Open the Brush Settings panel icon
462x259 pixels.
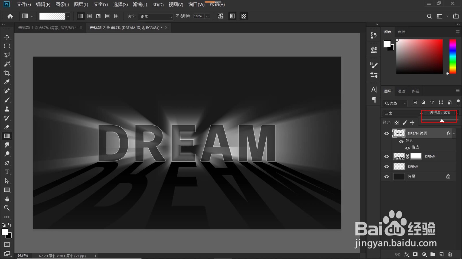(374, 65)
